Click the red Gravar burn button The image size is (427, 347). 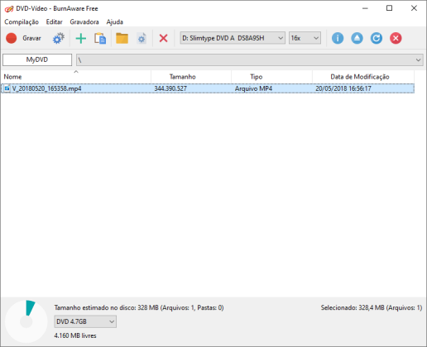23,38
